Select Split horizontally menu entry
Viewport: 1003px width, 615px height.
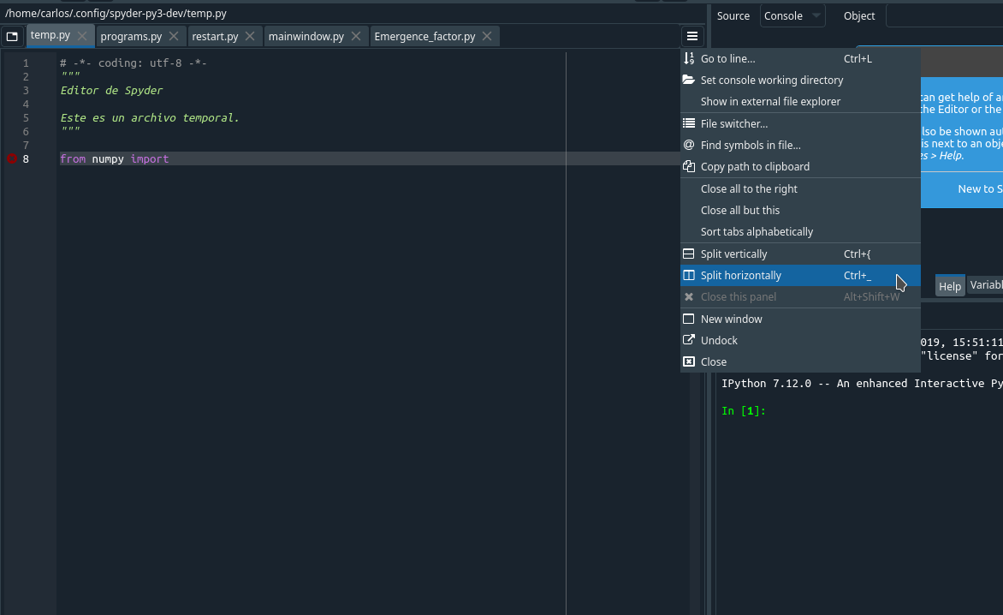pyautogui.click(x=800, y=275)
